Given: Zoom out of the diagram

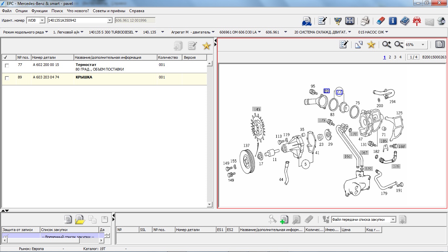Looking at the screenshot, I should click(x=399, y=45).
